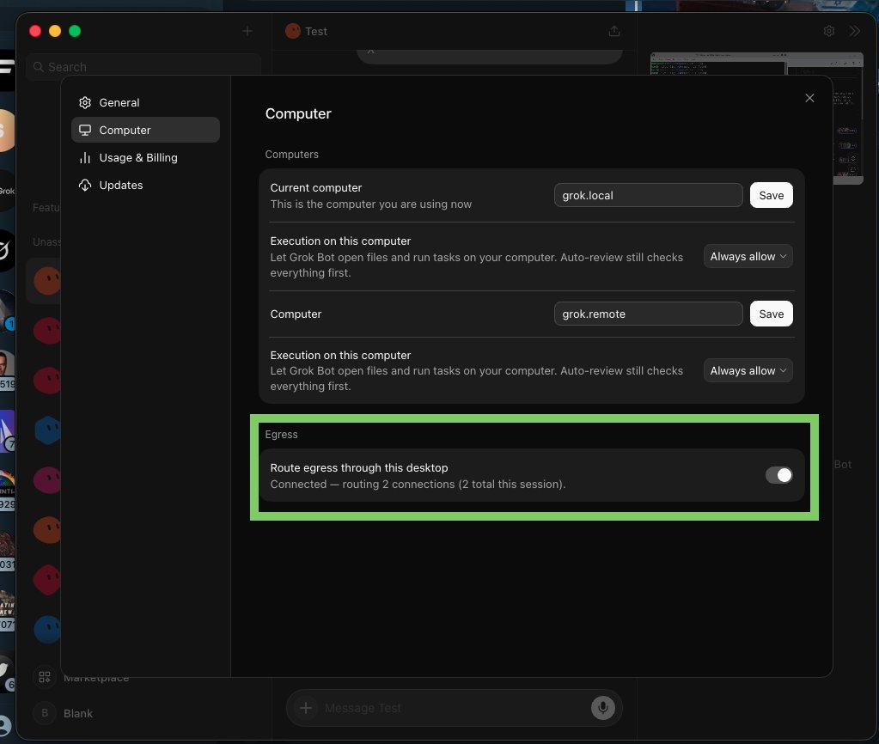879x744 pixels.
Task: Click the Egress status text 'Connected — routing 2 connections'
Action: pyautogui.click(x=418, y=484)
